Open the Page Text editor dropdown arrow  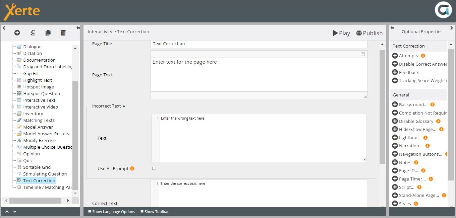[362, 54]
